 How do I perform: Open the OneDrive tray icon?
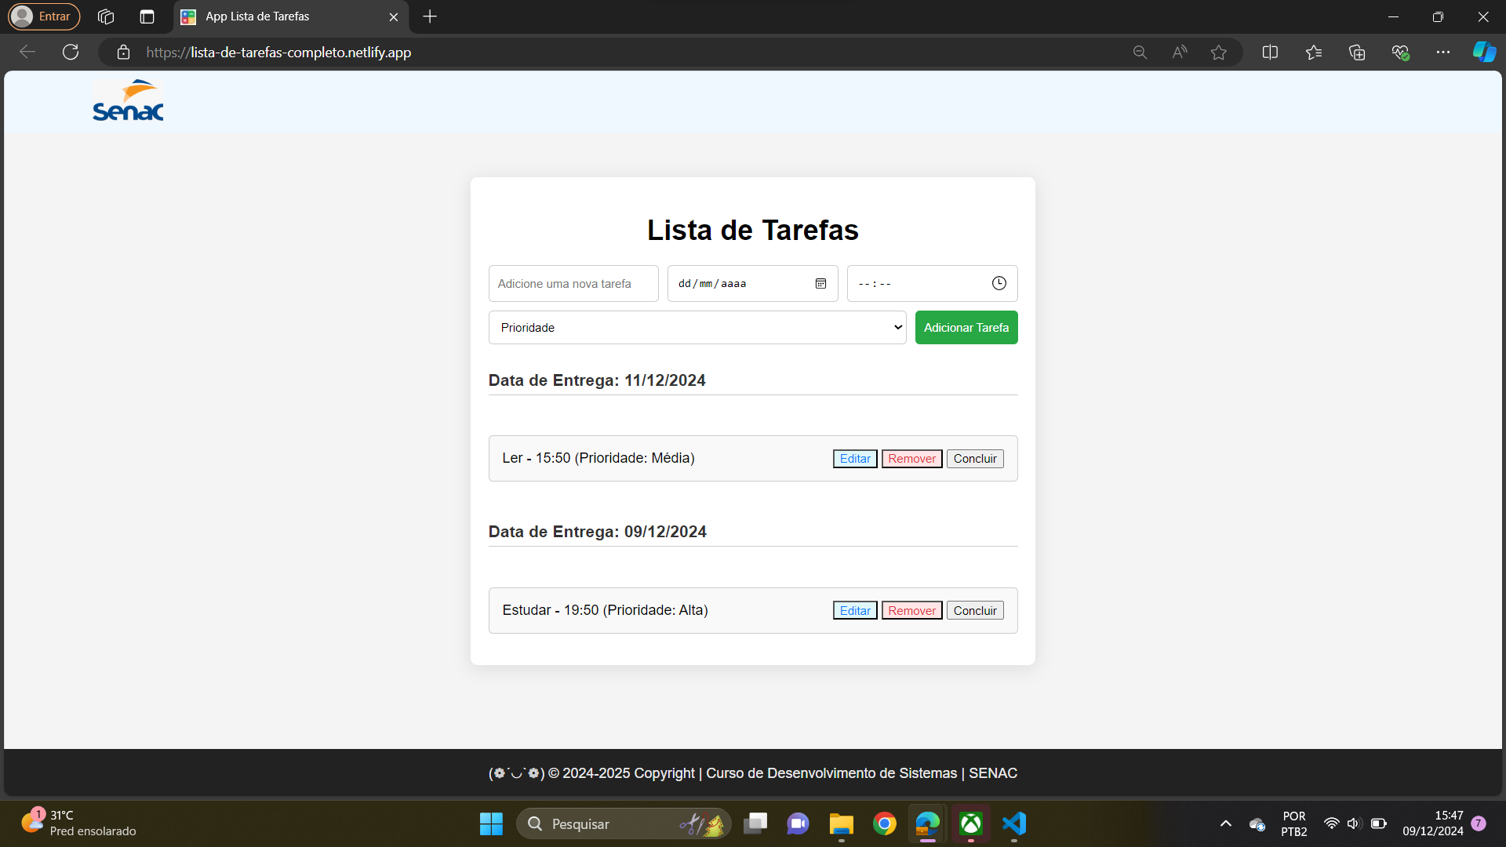tap(1257, 824)
